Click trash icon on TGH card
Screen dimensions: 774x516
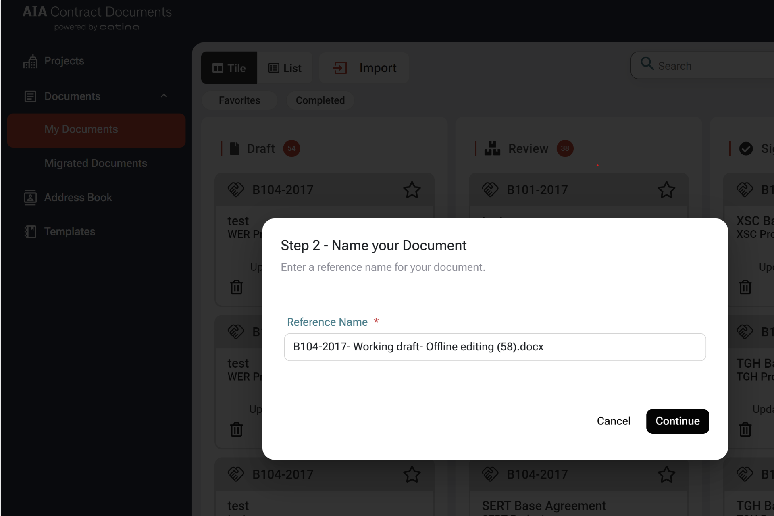(745, 430)
